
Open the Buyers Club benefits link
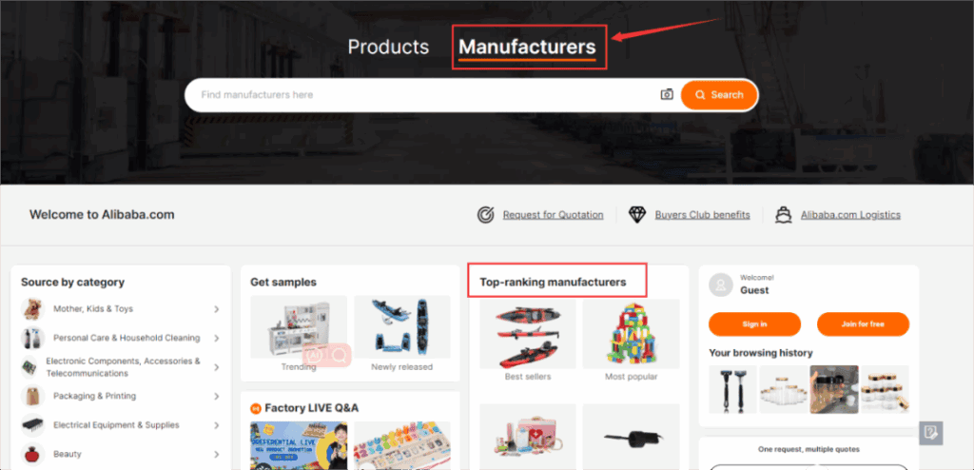coord(703,215)
